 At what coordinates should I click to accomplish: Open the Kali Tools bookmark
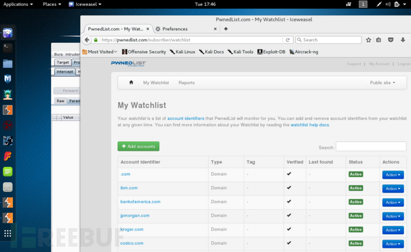point(241,52)
